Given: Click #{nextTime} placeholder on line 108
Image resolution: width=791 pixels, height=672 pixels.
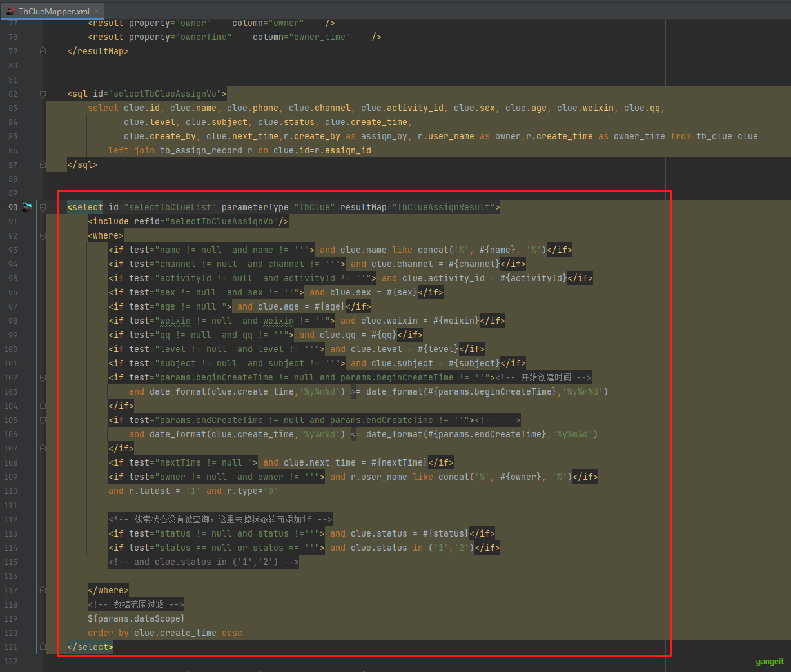Looking at the screenshot, I should click(400, 462).
